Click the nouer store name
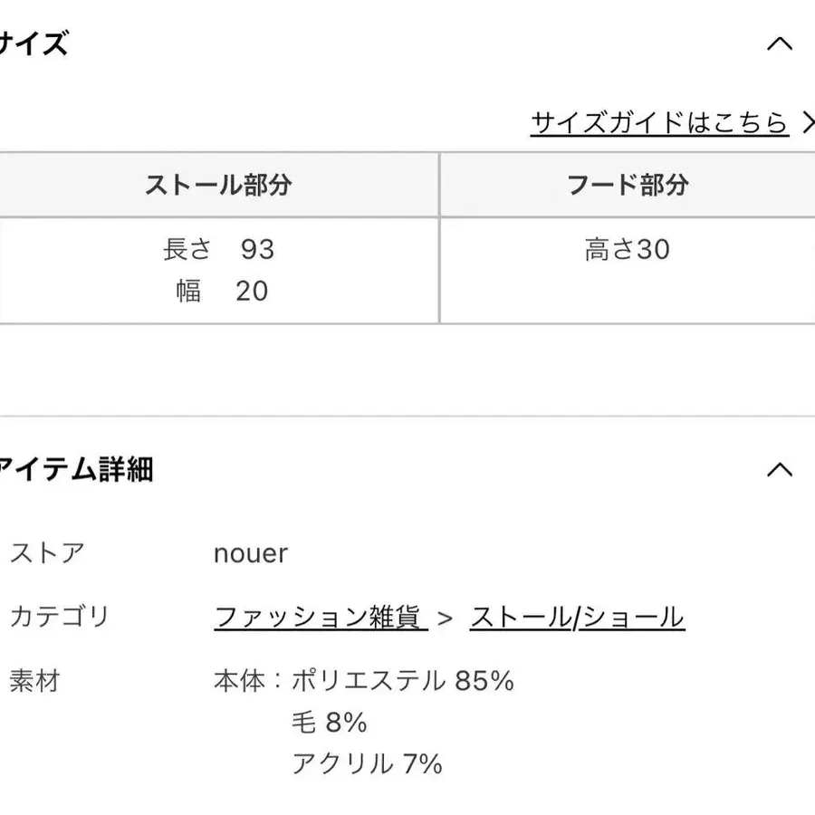 click(x=251, y=553)
